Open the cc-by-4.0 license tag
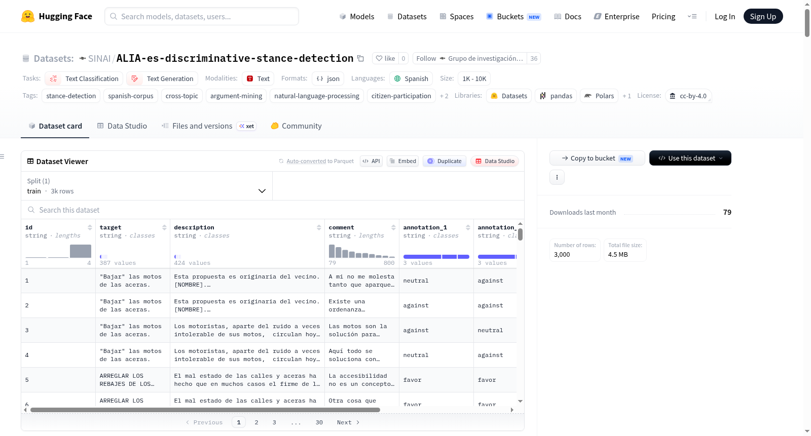The height and width of the screenshot is (436, 811). pyautogui.click(x=688, y=96)
